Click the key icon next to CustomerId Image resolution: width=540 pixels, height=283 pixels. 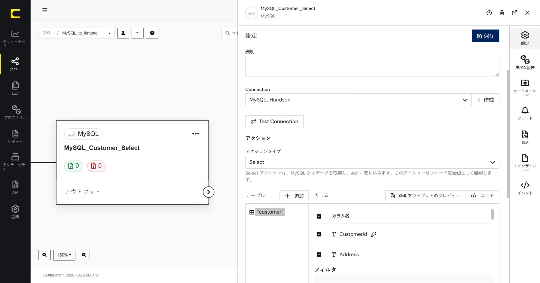[x=373, y=234]
